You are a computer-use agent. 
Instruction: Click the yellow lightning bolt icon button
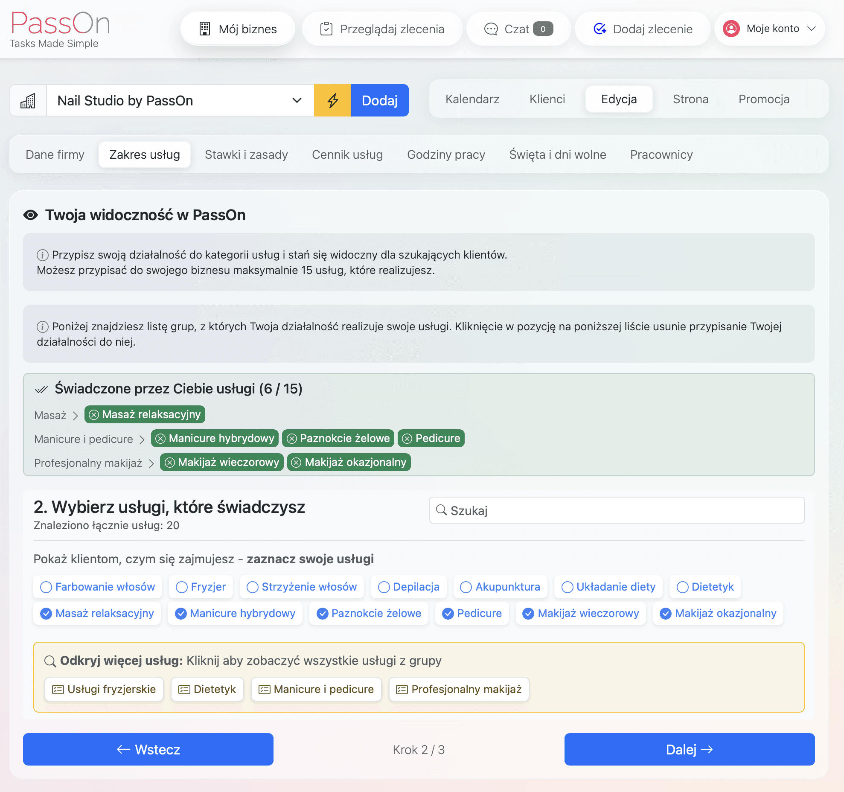[x=332, y=101]
